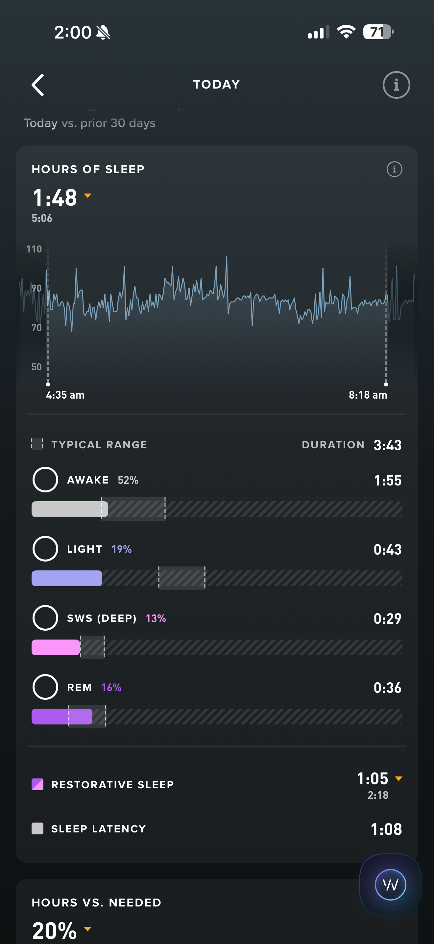Tap the Sleep Latency row label
Image resolution: width=434 pixels, height=944 pixels.
pos(98,829)
